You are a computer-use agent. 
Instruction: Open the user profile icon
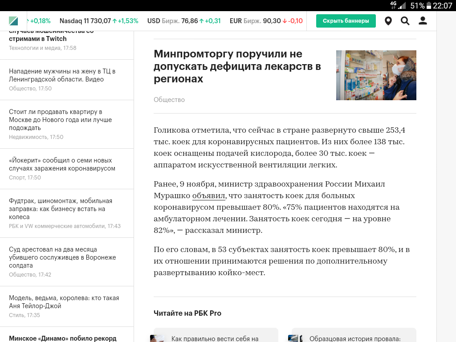coord(423,20)
